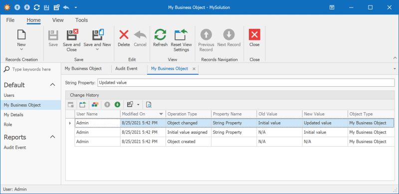Expand the New button dropdown arrow
This screenshot has height=194, width=399.
click(21, 49)
